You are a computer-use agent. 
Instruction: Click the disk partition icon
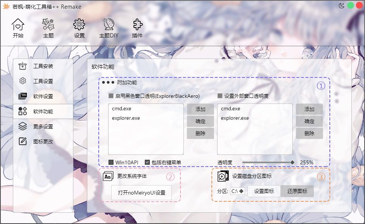pyautogui.click(x=223, y=176)
